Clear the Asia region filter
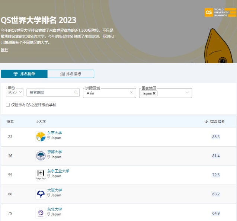 tap(131, 92)
